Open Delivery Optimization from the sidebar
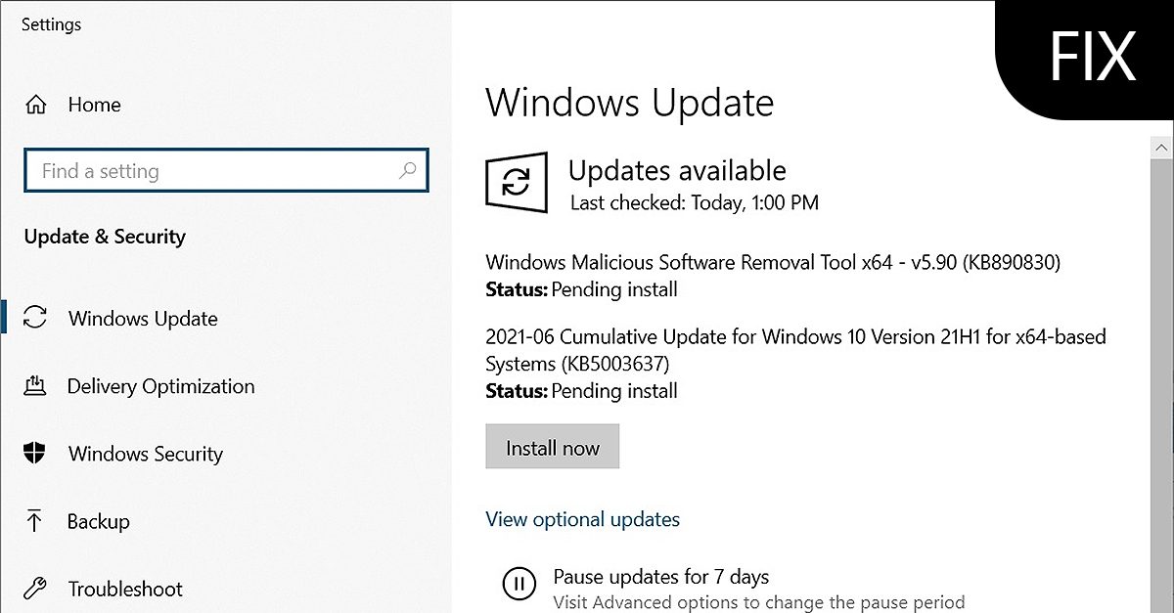 159,385
